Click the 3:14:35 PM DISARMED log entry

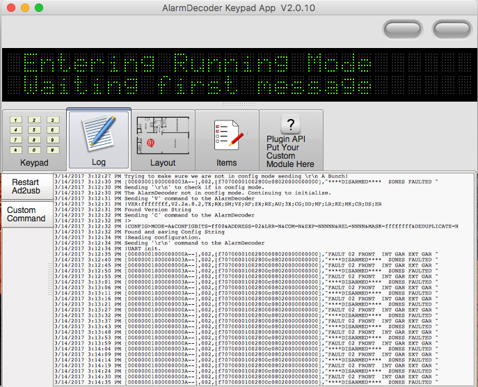tap(246, 382)
